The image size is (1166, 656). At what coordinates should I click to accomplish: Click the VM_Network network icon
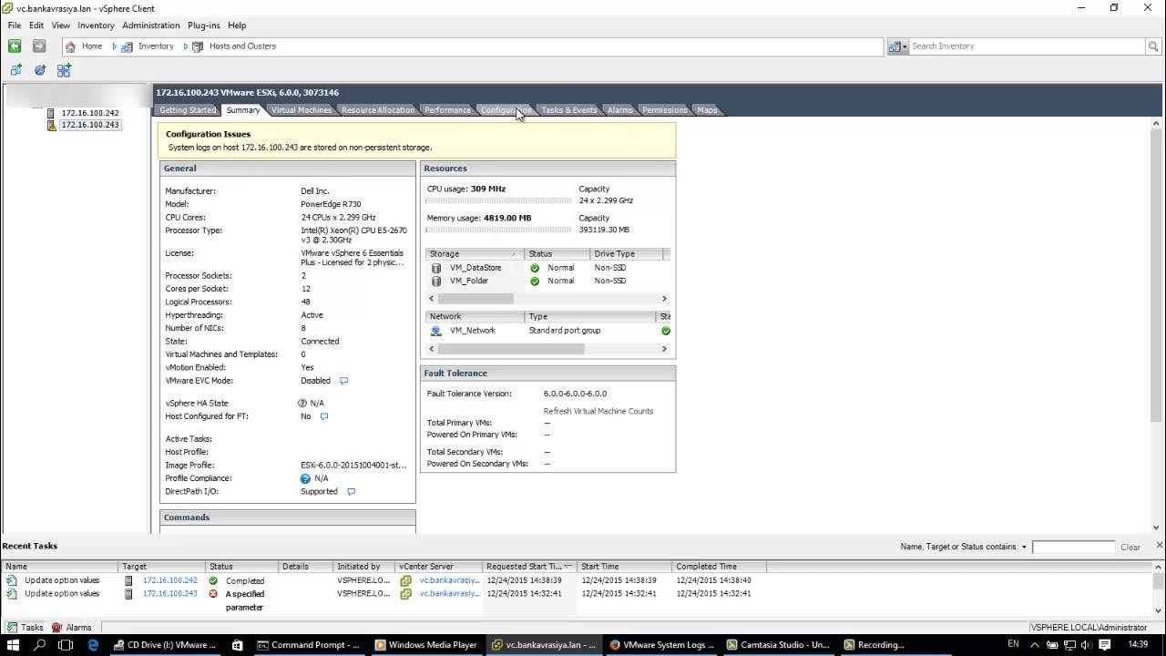tap(436, 331)
